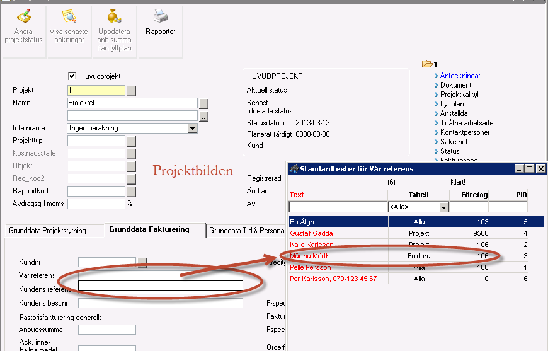
Task: Open Tillåtna arbetsarter in the tree
Action: tap(467, 123)
